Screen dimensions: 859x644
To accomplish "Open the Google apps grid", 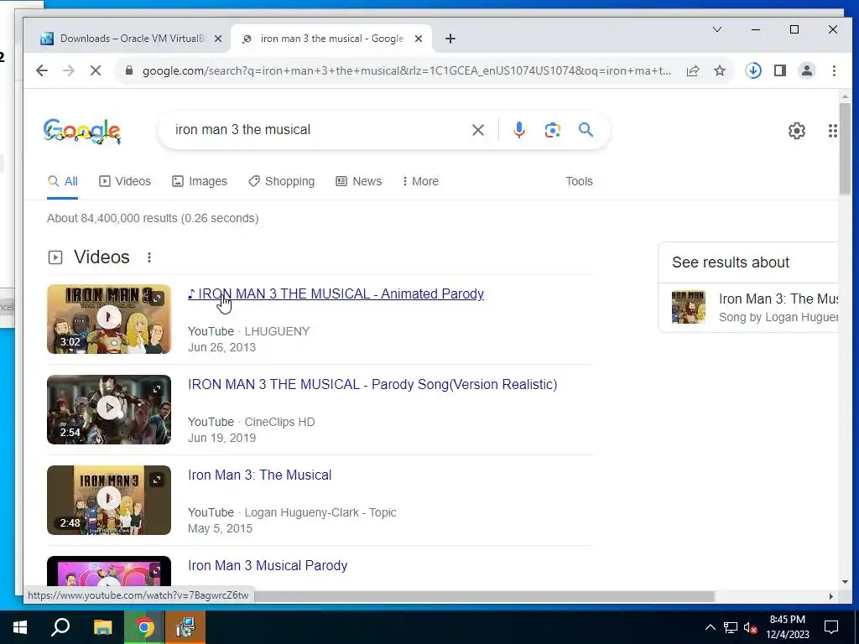I will [x=832, y=131].
